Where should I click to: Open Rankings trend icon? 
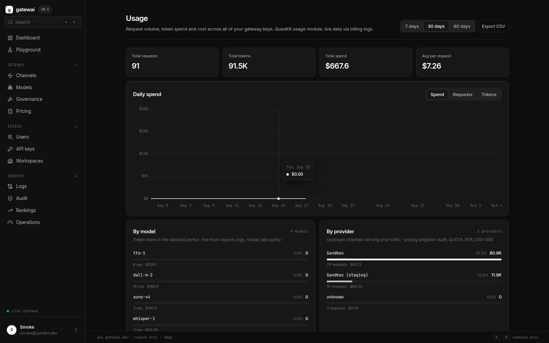pos(10,210)
